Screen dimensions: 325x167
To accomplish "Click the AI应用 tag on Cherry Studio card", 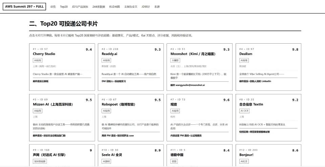I will [x=38, y=61].
